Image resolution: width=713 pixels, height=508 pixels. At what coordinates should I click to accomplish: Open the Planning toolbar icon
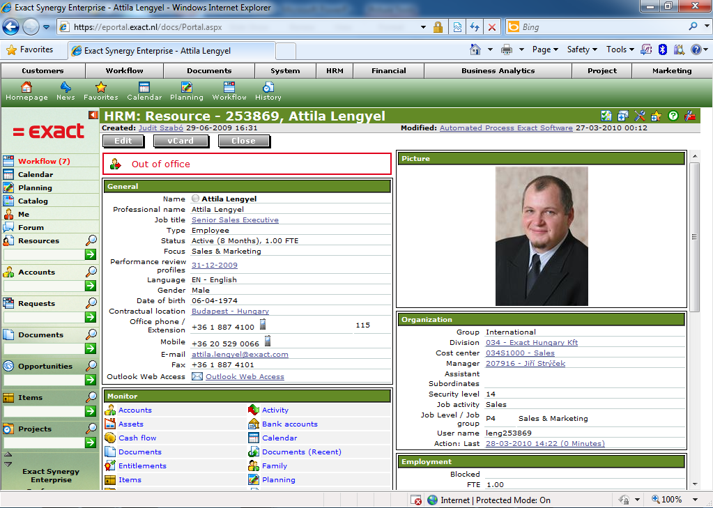[186, 91]
